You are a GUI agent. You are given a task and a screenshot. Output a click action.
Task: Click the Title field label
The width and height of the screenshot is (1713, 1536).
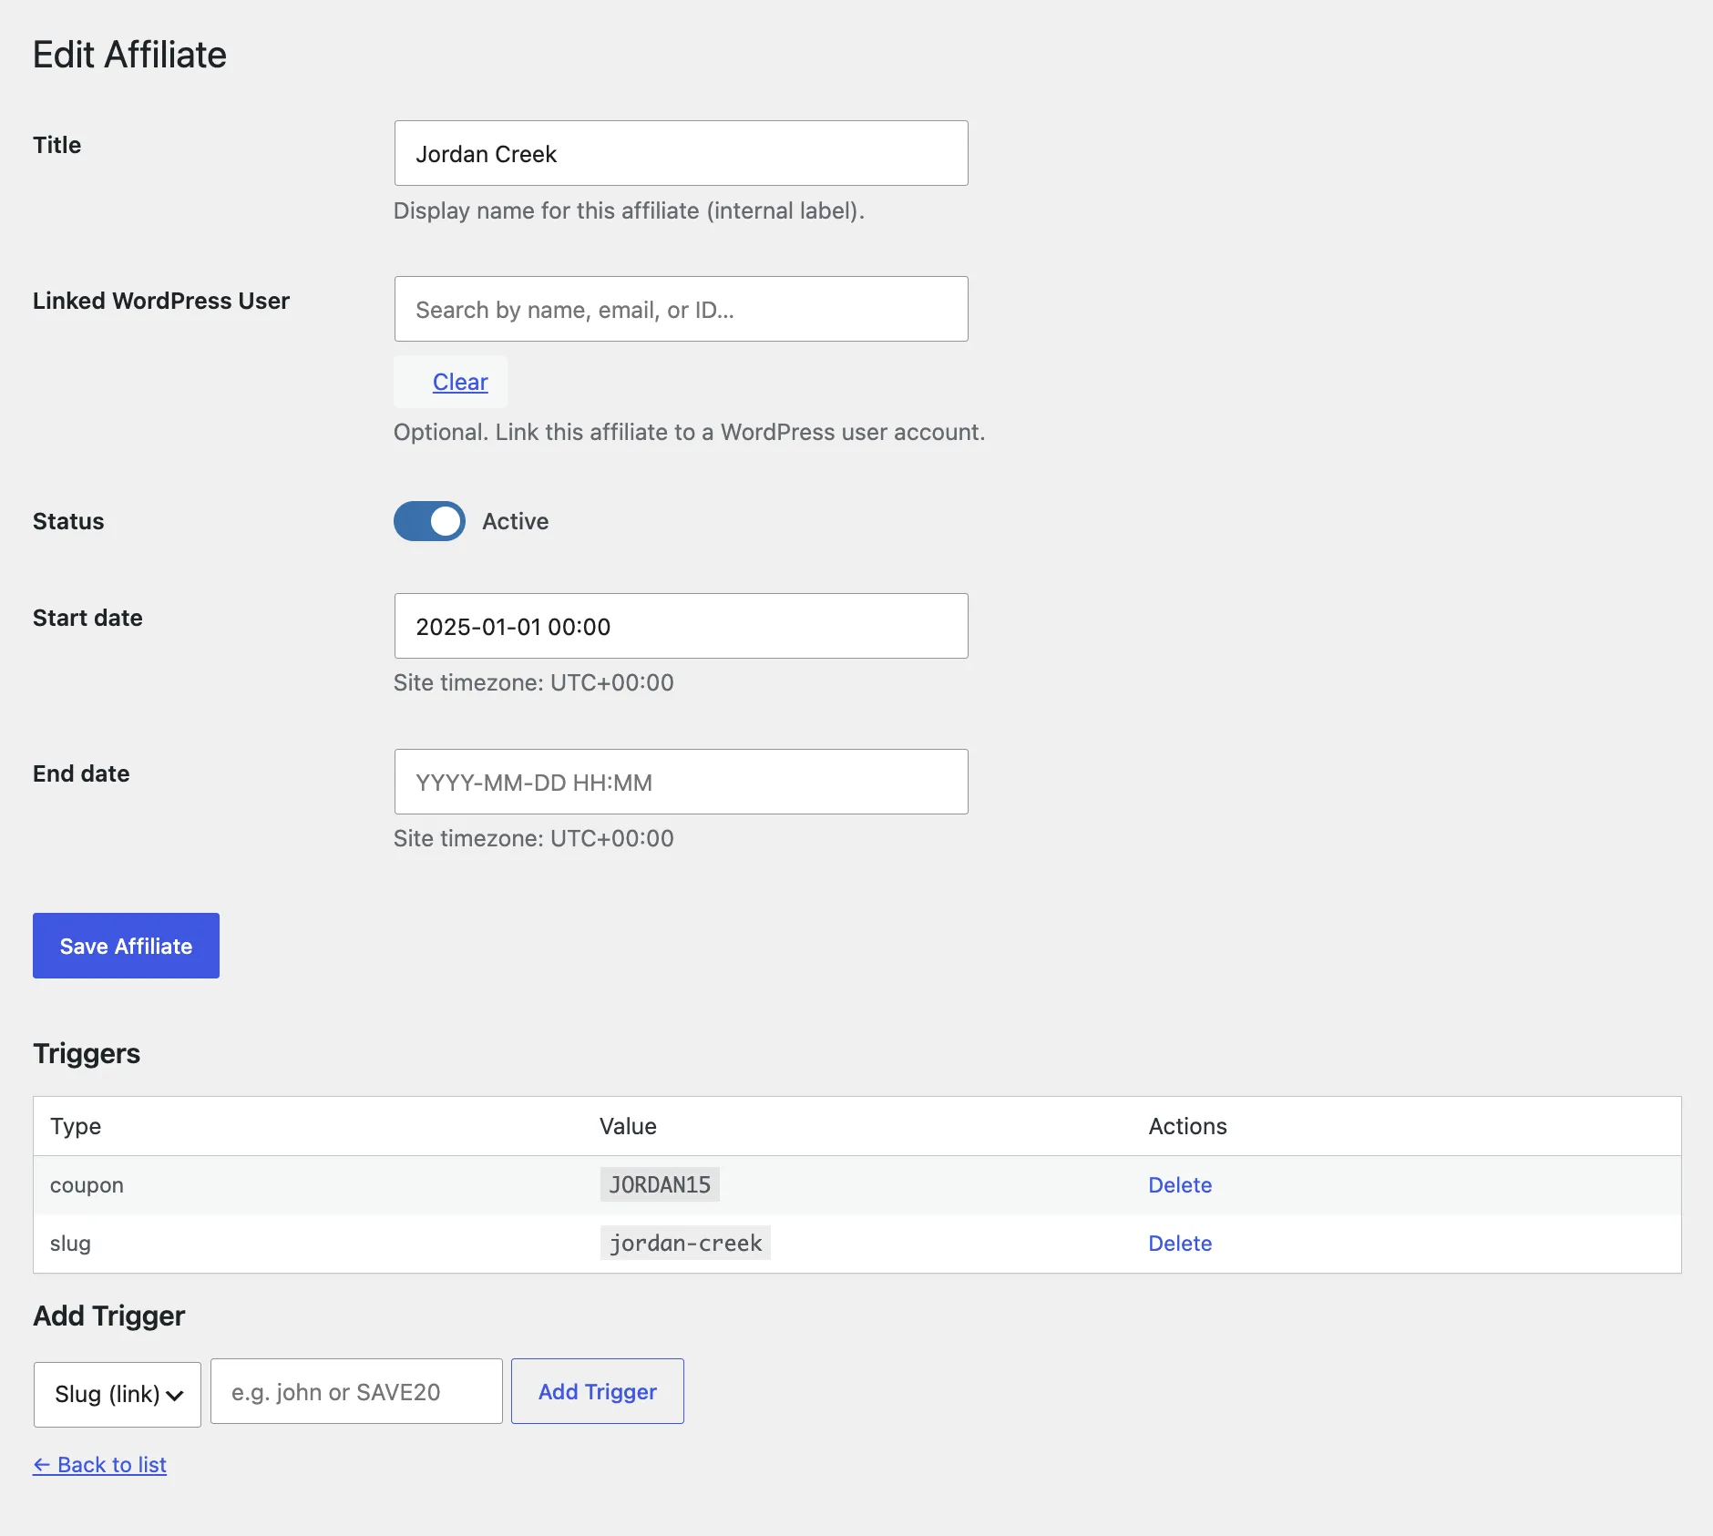click(x=56, y=145)
